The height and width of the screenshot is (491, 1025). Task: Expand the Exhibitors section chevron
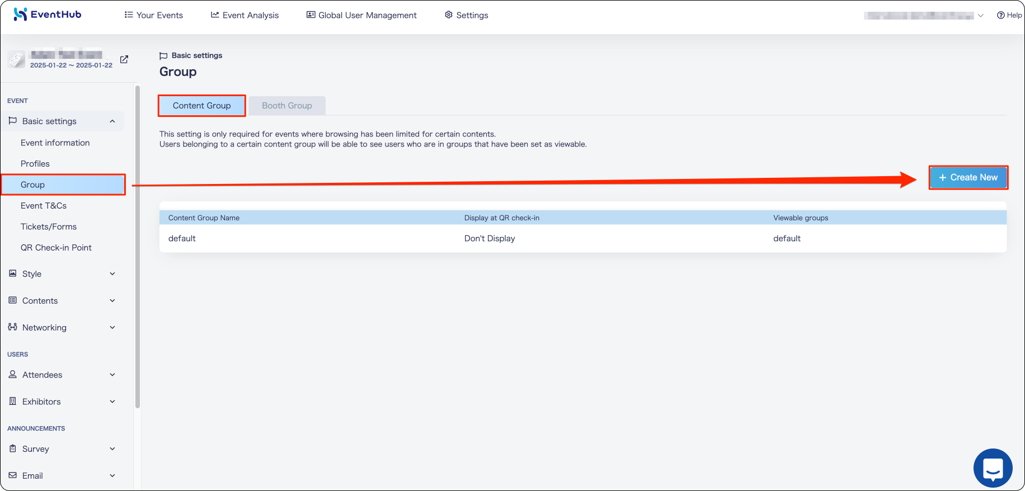point(112,402)
